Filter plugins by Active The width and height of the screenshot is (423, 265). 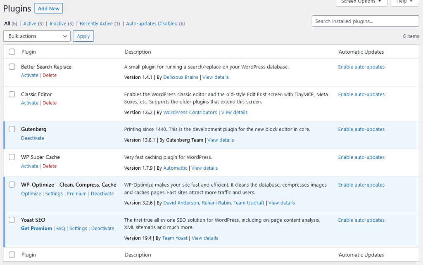[x=30, y=24]
